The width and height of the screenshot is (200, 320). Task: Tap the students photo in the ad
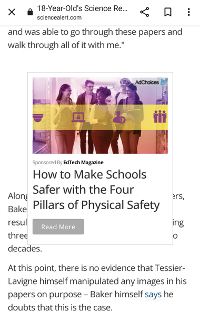point(100,116)
